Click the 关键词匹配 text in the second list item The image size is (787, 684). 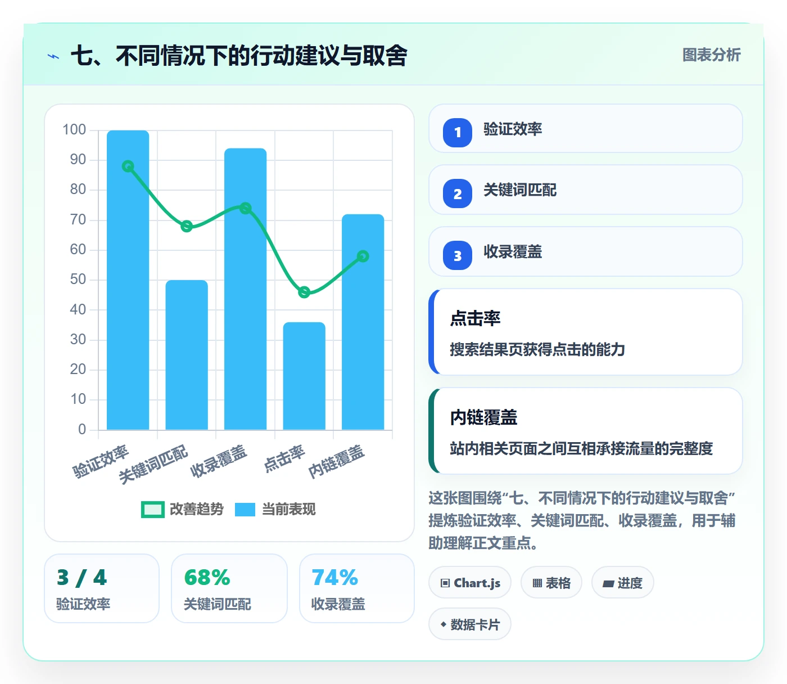pos(520,191)
